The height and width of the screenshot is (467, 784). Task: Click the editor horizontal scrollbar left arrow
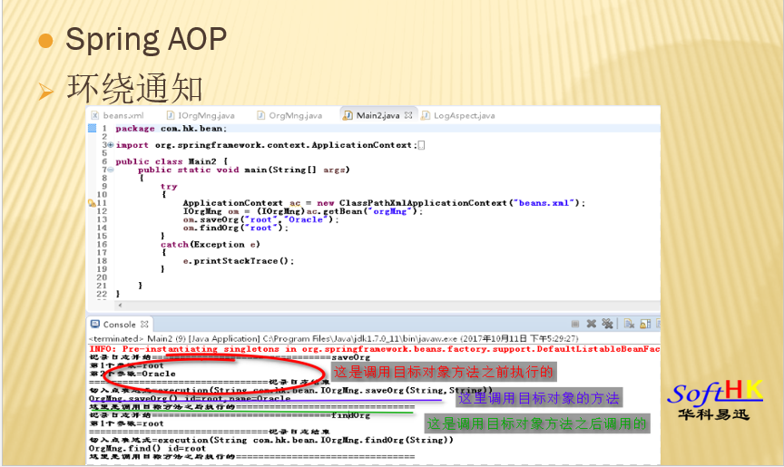pyautogui.click(x=120, y=305)
